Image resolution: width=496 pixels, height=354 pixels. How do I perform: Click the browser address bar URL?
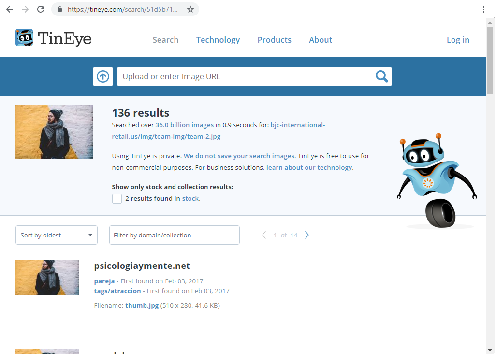123,9
